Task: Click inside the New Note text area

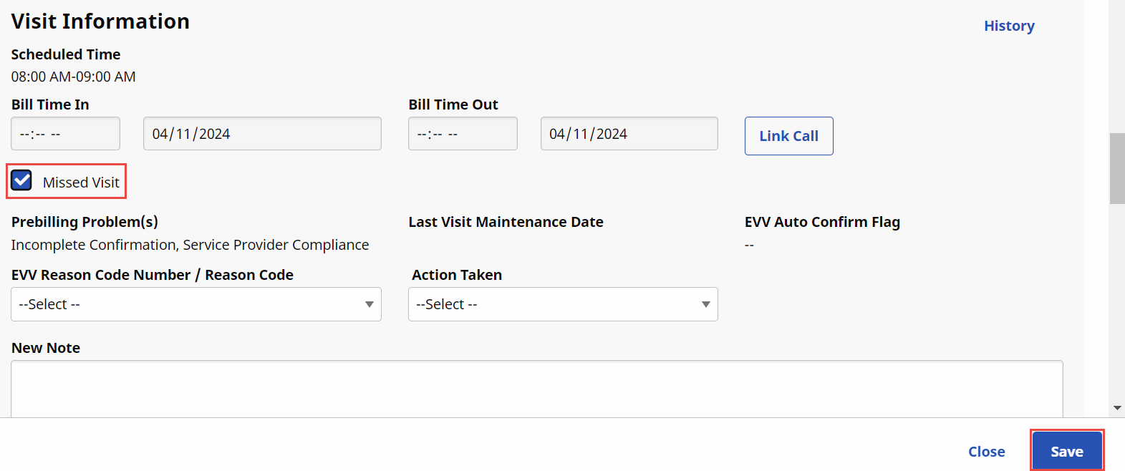Action: [x=536, y=388]
